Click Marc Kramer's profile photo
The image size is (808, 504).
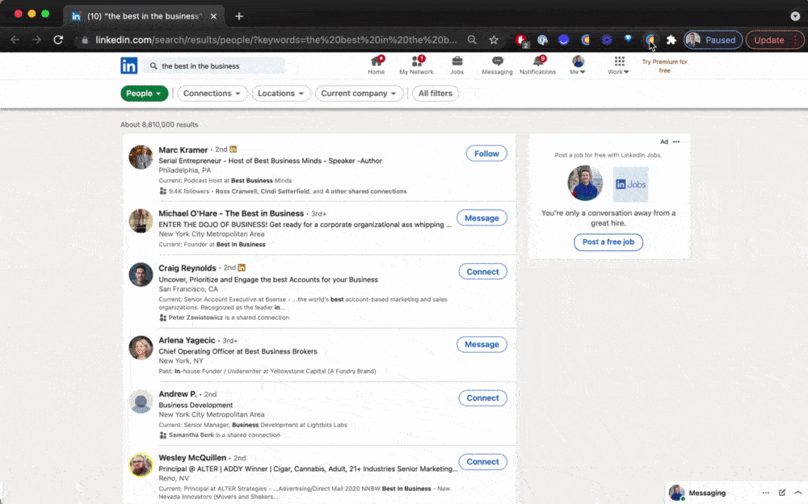point(141,157)
